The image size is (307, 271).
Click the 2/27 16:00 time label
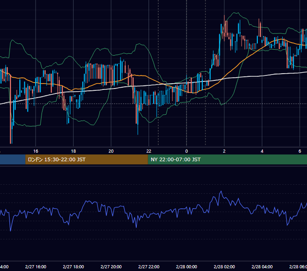click(36, 266)
